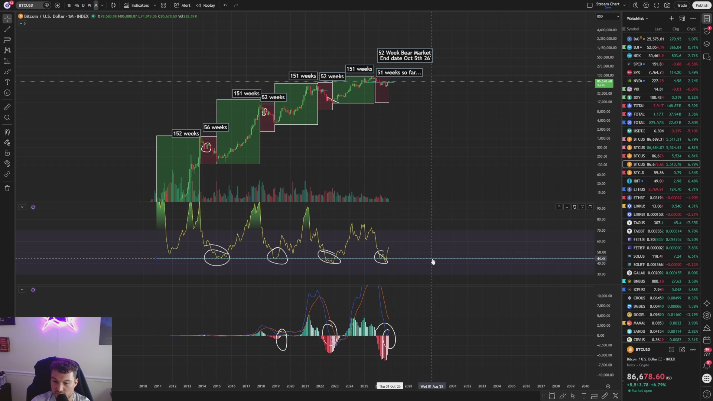
Task: Select the crosshair cursor tool
Action: pyautogui.click(x=7, y=18)
